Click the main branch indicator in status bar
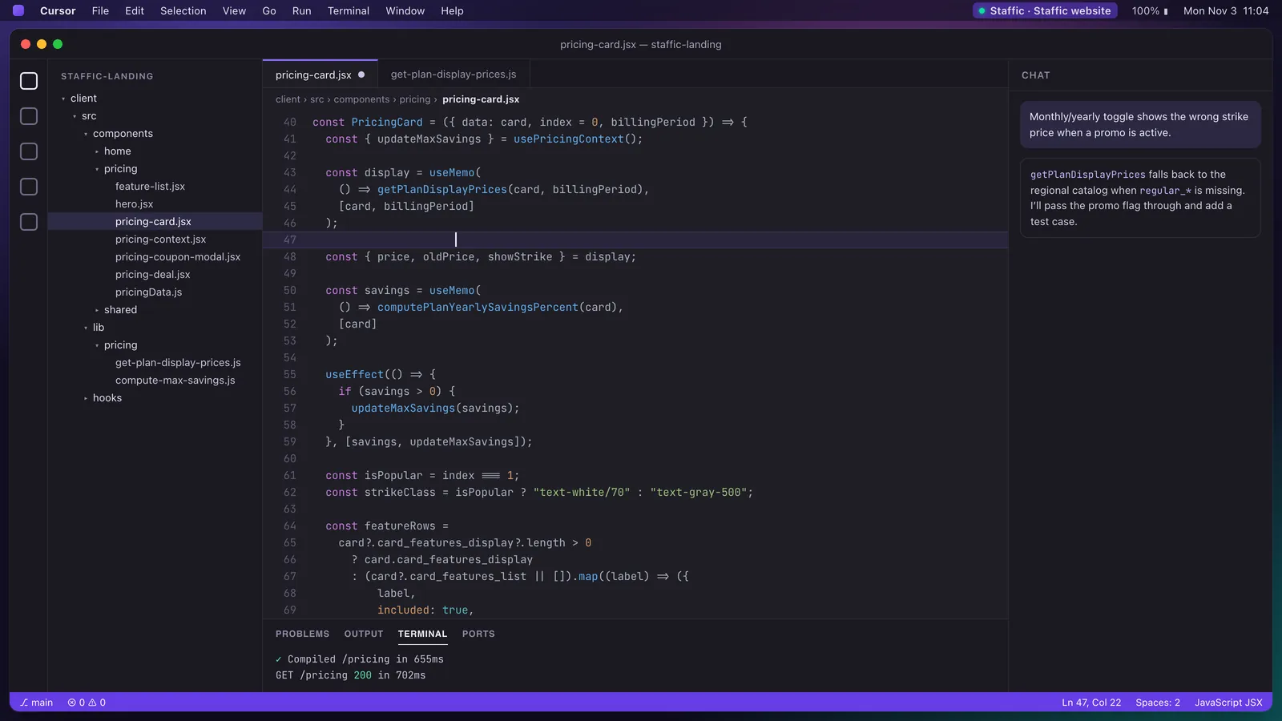 click(x=37, y=703)
